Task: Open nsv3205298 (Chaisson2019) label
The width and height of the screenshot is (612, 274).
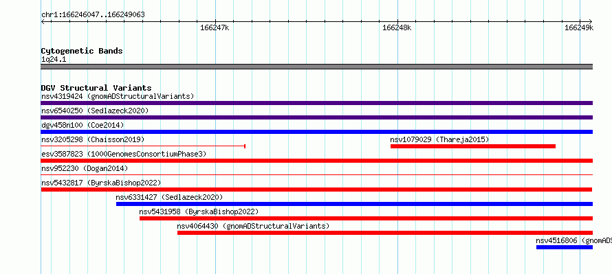Action: pos(93,139)
